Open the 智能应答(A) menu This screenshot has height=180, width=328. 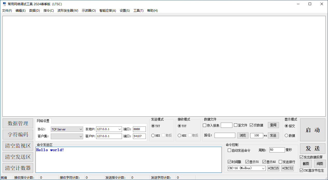(x=108, y=11)
